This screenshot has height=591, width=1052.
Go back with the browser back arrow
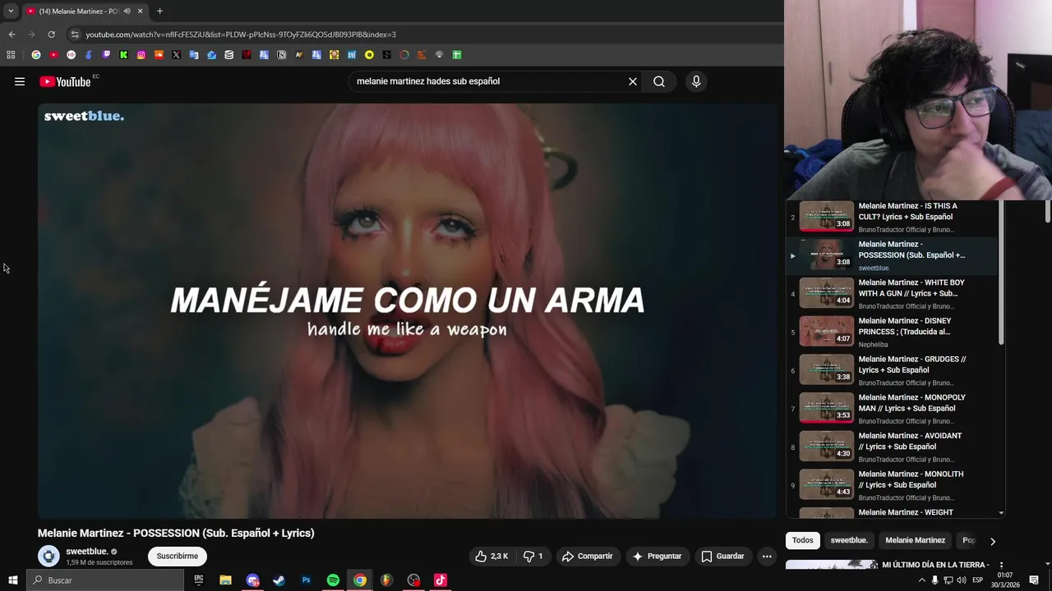coord(12,34)
